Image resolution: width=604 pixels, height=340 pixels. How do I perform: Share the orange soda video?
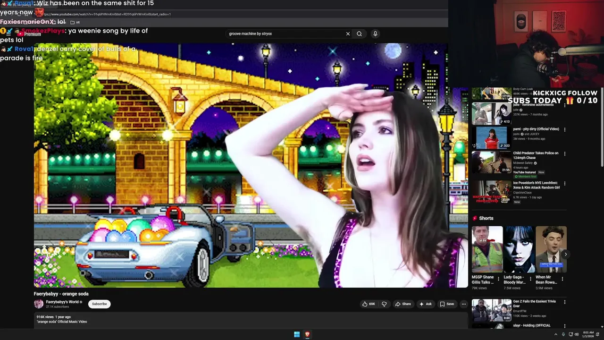(x=403, y=304)
